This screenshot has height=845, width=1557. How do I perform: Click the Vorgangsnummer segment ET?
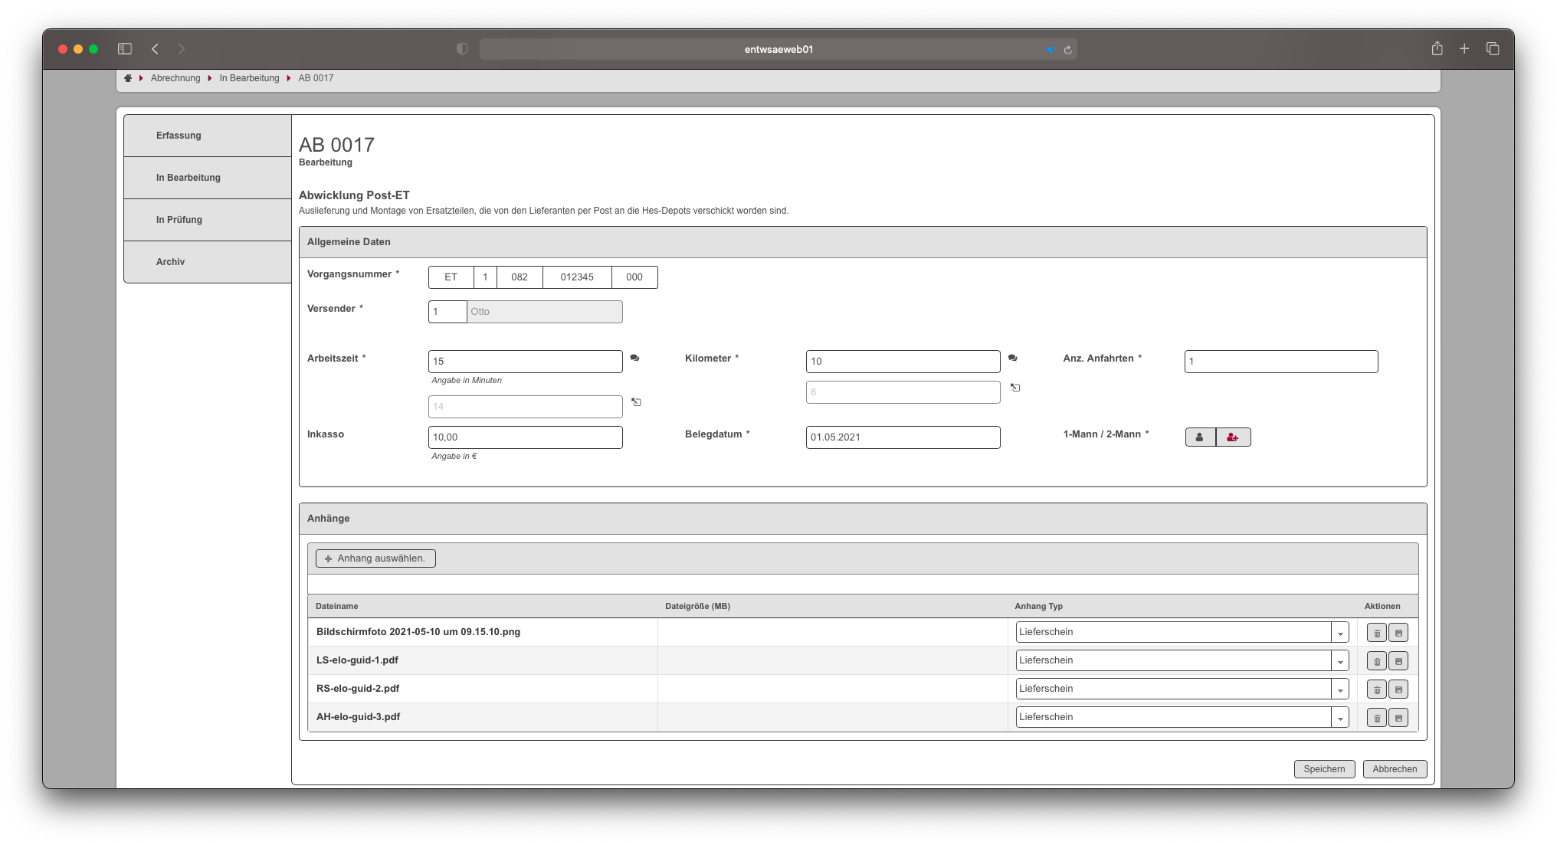pyautogui.click(x=451, y=277)
